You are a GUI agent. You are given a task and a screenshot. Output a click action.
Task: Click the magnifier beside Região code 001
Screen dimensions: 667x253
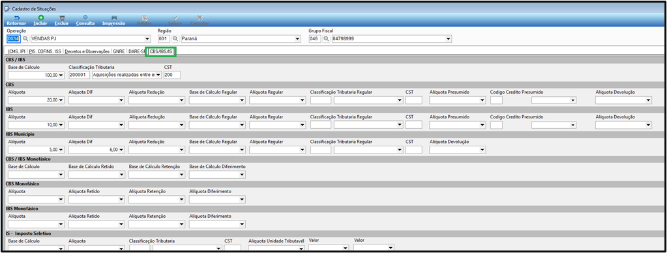[175, 39]
